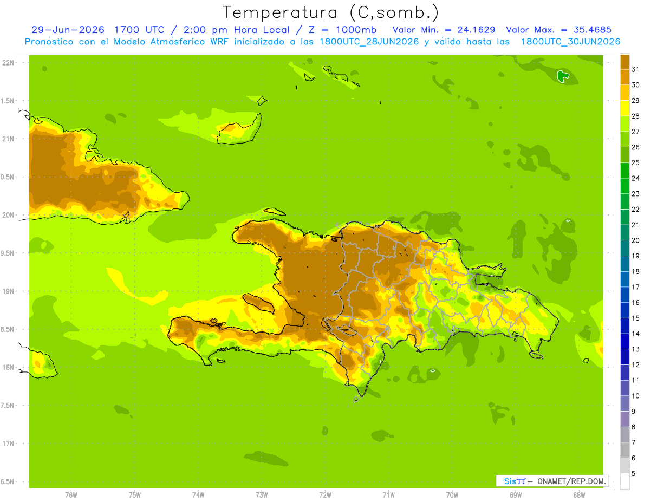Click the legend label '28'
Screen dimensions: 650x502
635,116
